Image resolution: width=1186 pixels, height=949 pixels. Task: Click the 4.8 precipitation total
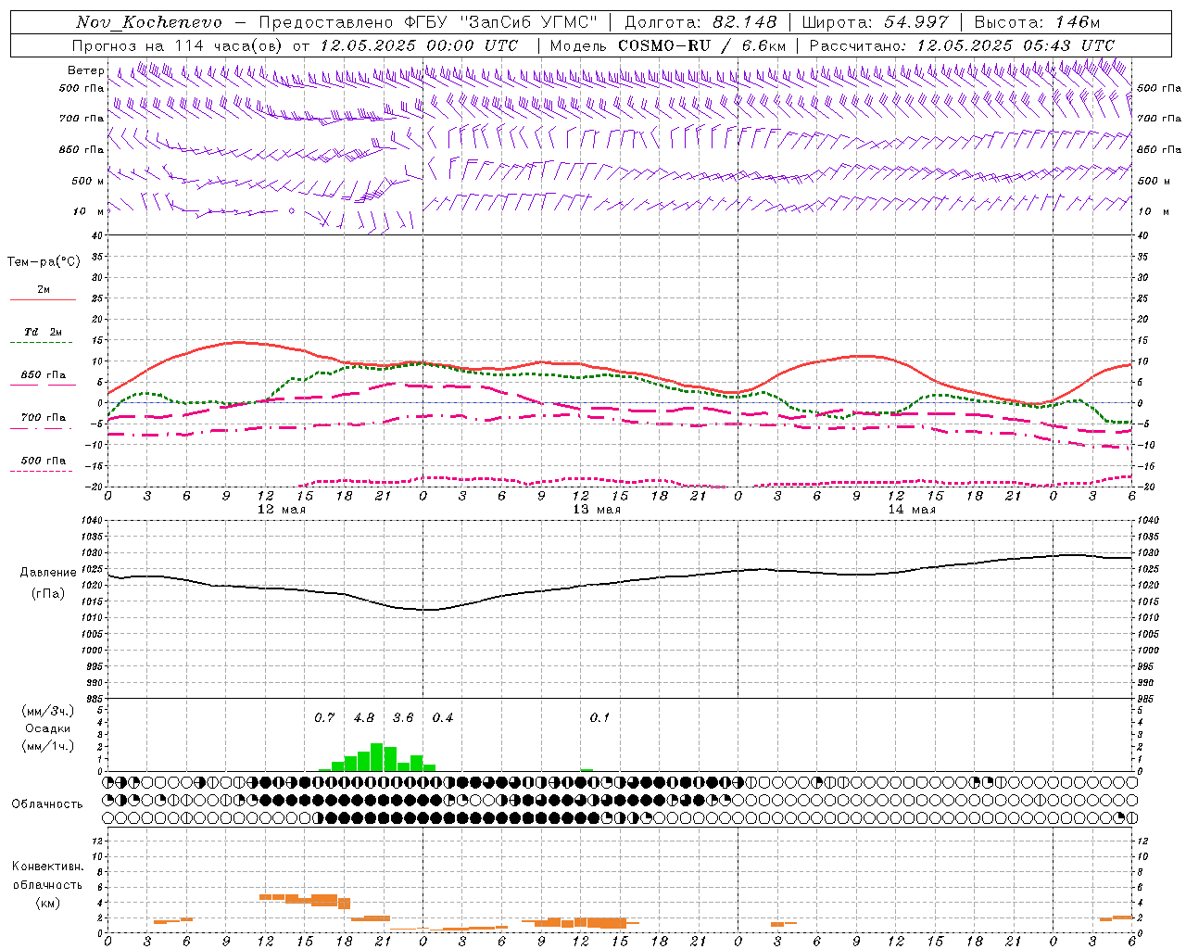coord(364,718)
